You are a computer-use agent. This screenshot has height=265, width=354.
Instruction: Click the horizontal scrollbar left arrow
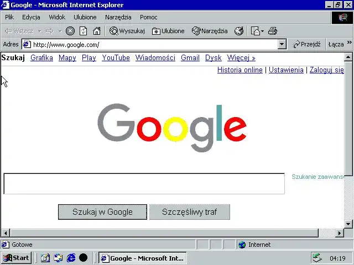tap(6, 233)
